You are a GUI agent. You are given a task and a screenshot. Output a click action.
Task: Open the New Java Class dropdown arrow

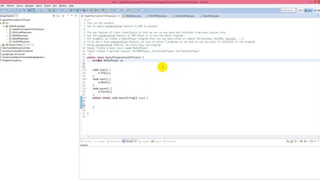click(98, 10)
